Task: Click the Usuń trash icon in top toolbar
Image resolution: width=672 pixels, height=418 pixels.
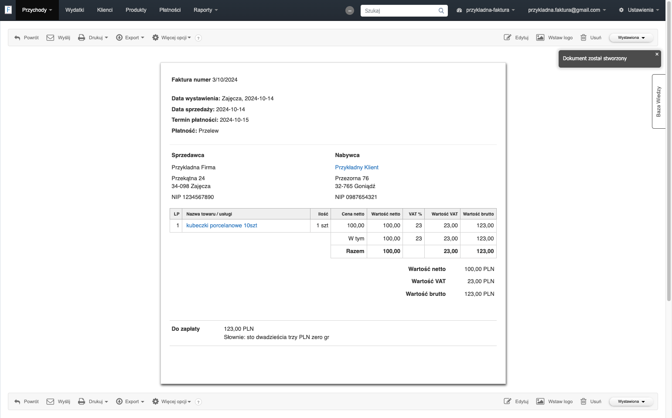Action: (x=583, y=38)
